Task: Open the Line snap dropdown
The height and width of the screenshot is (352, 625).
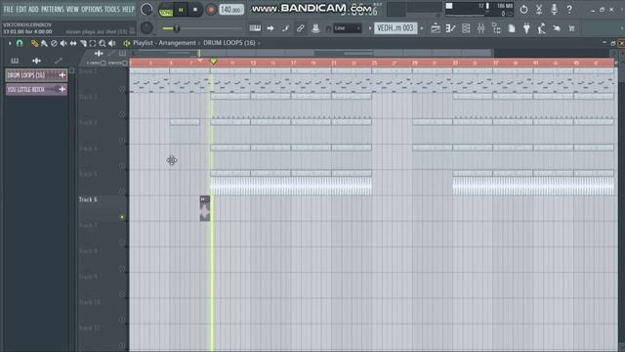Action: [x=348, y=28]
